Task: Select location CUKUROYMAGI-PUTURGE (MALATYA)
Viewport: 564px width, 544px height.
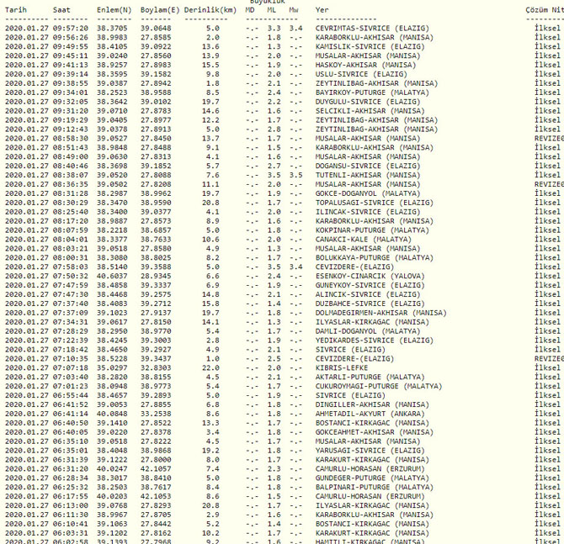Action: [x=379, y=386]
